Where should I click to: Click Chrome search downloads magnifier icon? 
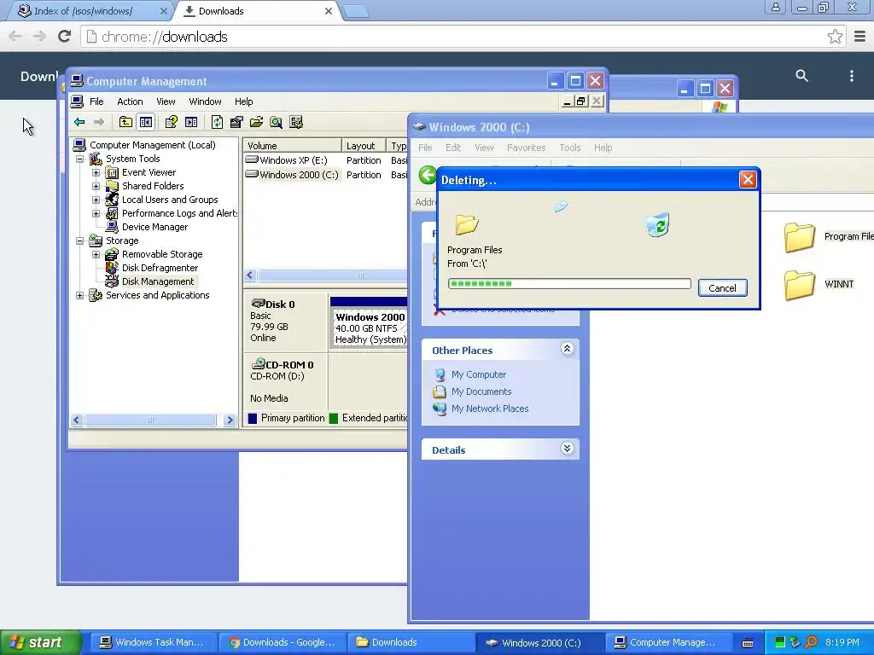point(801,76)
